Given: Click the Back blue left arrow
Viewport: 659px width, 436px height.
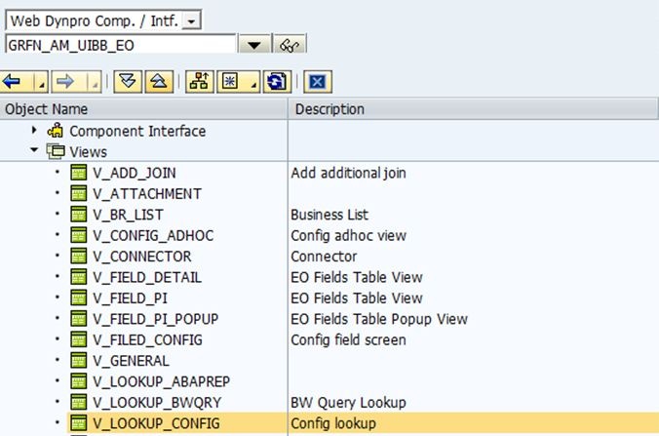Looking at the screenshot, I should click(x=12, y=81).
